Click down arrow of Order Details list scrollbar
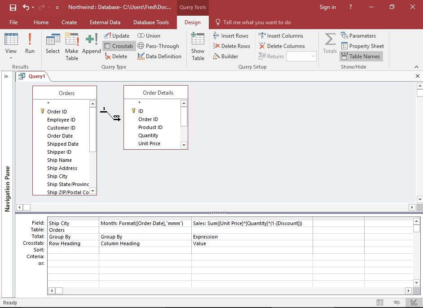Image resolution: width=423 pixels, height=308 pixels. pyautogui.click(x=184, y=145)
